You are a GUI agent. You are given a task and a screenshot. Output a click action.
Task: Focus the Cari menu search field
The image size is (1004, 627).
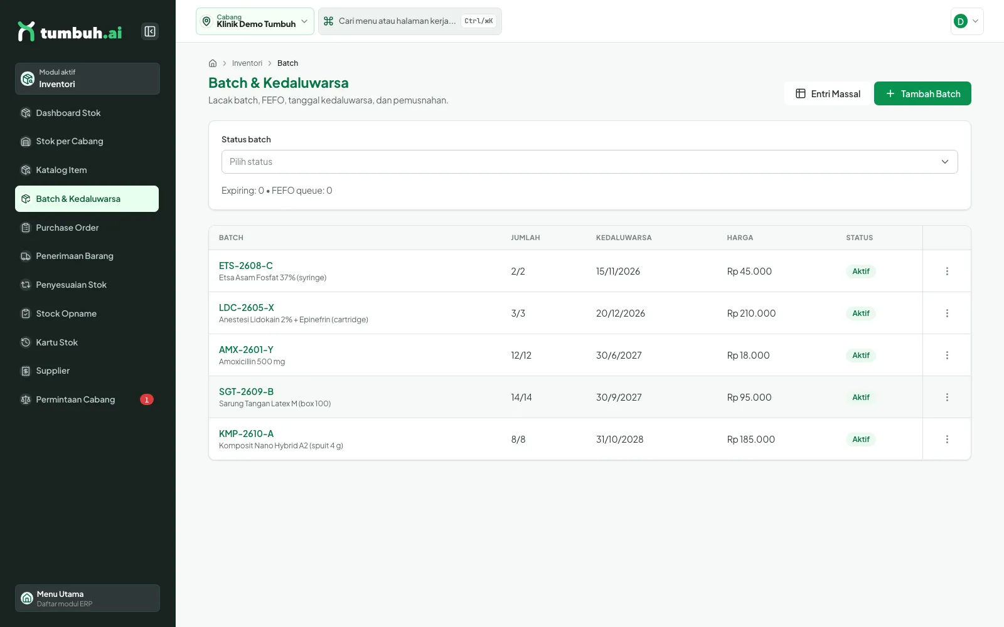pyautogui.click(x=410, y=21)
